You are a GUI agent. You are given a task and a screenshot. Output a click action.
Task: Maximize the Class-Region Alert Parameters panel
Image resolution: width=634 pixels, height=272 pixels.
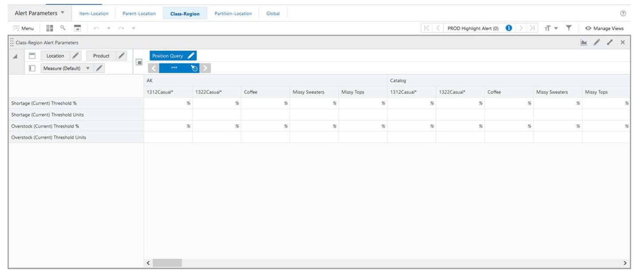point(610,43)
